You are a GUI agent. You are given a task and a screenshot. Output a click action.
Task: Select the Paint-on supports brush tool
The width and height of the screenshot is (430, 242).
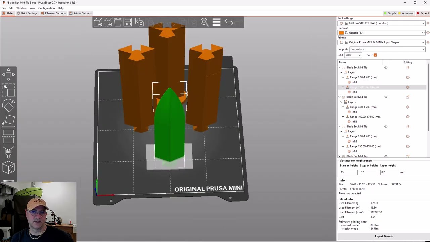[8, 152]
